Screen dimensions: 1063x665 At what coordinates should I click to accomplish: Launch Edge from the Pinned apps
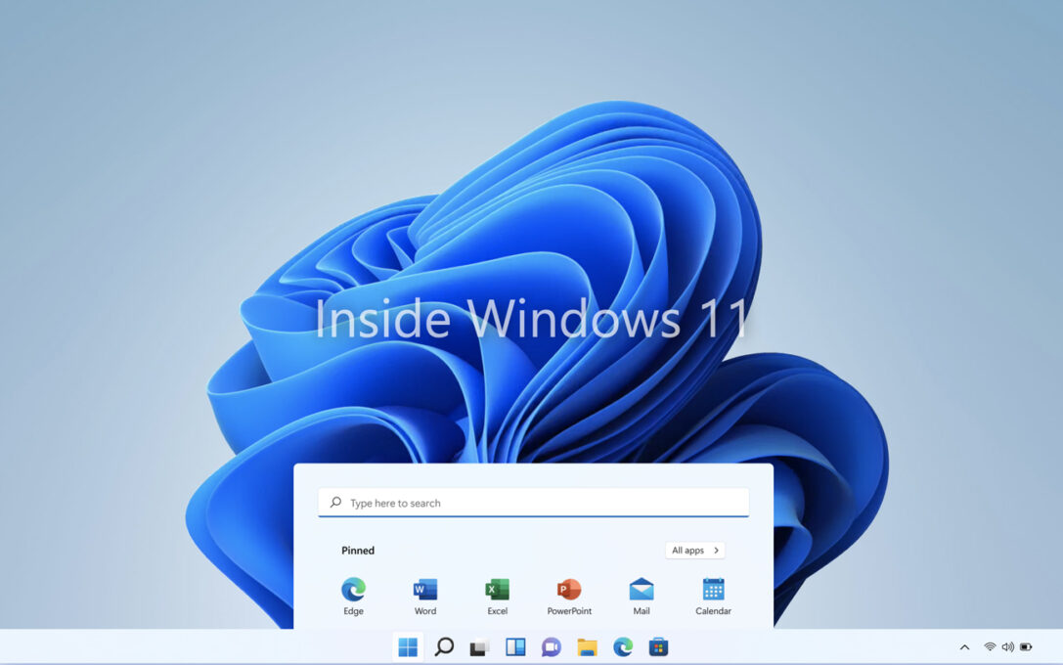click(353, 590)
